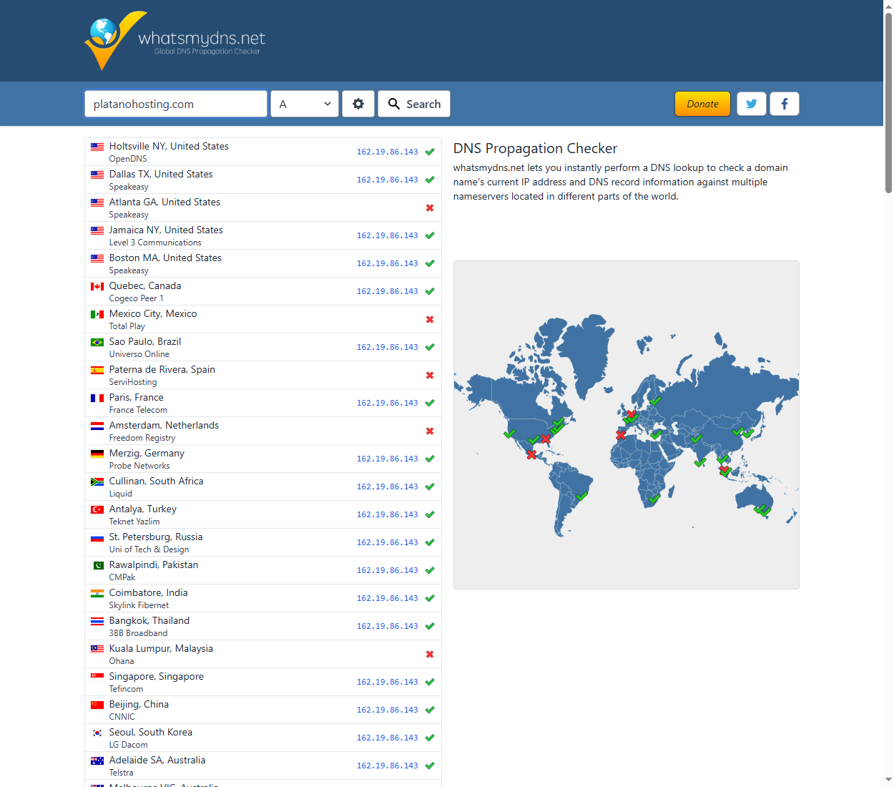Viewport: 894px width, 787px height.
Task: Click the Spain flag beside Paterna de Rivera
Action: point(97,370)
